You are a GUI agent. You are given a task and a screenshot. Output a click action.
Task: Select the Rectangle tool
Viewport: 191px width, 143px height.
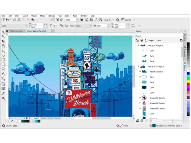click(3, 59)
